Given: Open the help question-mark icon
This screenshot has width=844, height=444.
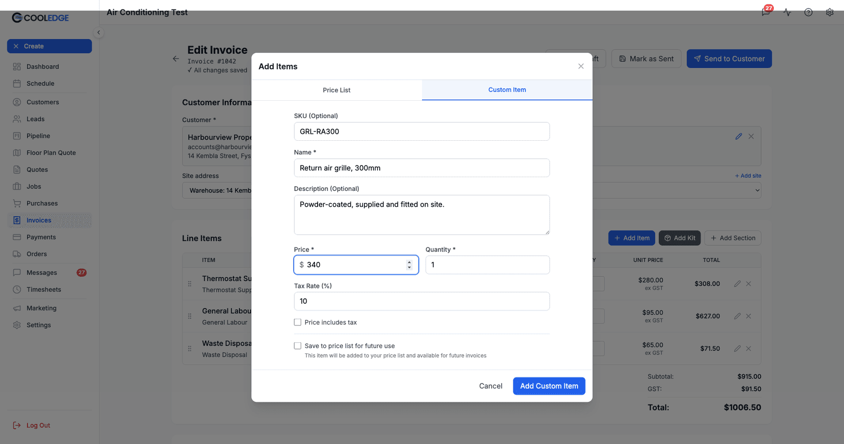Looking at the screenshot, I should [808, 12].
